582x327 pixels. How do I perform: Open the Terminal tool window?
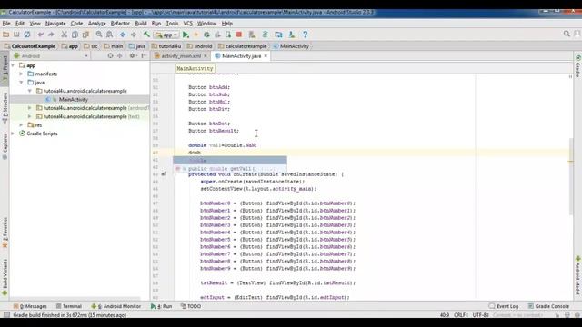[69, 306]
